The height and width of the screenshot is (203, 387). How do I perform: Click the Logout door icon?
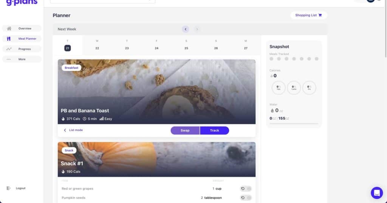click(8, 188)
